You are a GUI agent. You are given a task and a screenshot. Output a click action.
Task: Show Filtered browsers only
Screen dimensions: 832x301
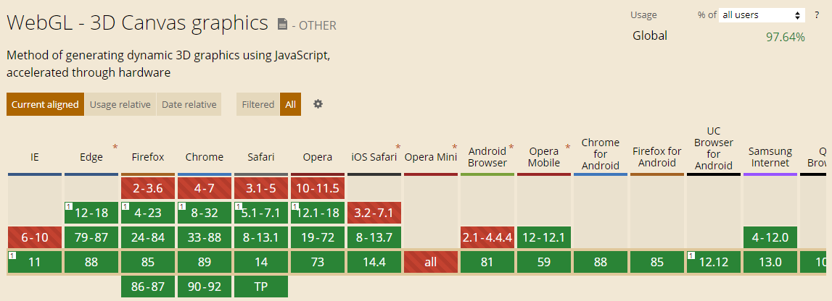coord(258,104)
